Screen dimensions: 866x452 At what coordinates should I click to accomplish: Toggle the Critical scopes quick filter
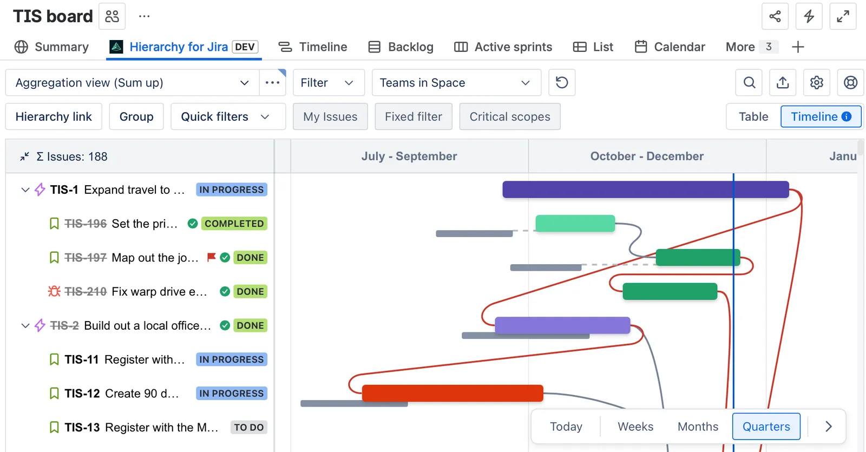coord(510,116)
